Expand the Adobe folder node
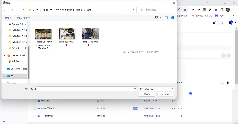 click(6, 61)
